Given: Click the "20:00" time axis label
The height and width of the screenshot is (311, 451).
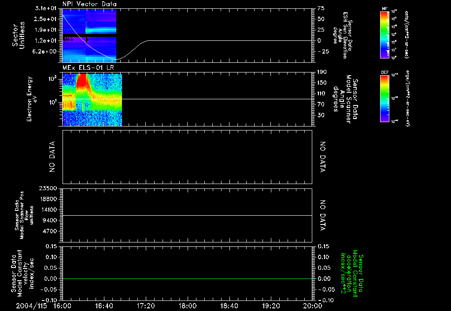Looking at the screenshot, I should coord(313,306).
